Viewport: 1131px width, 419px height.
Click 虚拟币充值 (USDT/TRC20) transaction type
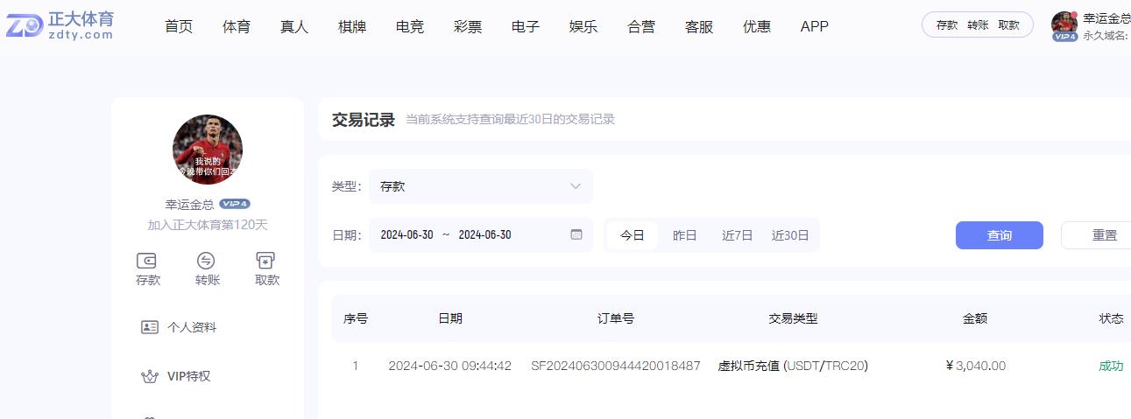(793, 366)
